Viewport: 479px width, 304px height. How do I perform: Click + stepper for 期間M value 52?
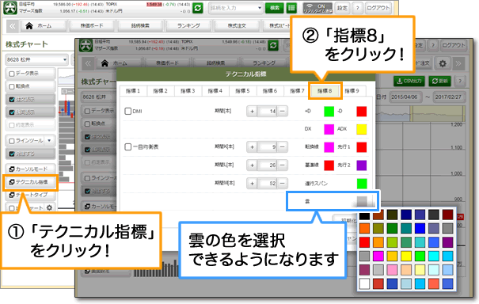(x=252, y=184)
